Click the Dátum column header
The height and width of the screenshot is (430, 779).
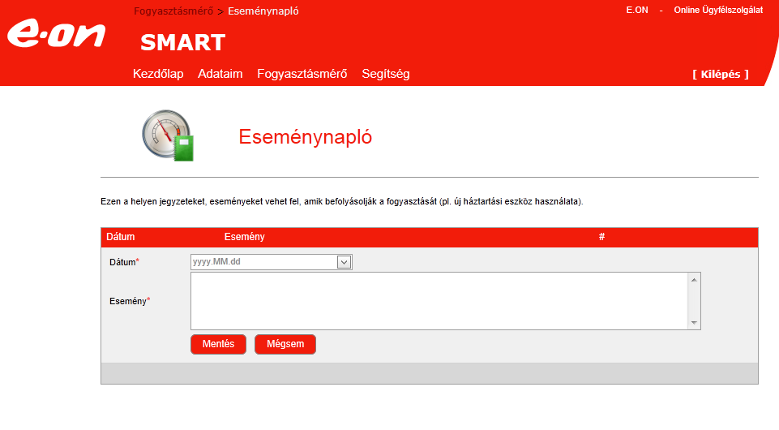121,237
